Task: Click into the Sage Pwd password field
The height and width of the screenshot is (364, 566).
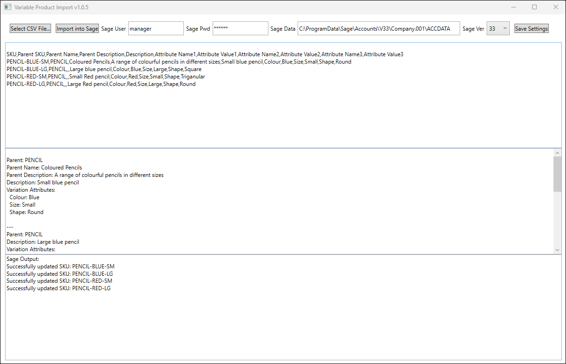Action: (x=240, y=28)
